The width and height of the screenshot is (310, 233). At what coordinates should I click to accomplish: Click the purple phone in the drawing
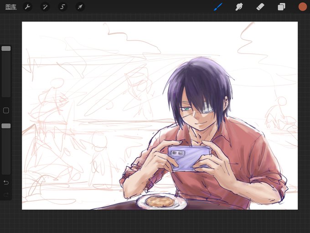click(189, 158)
